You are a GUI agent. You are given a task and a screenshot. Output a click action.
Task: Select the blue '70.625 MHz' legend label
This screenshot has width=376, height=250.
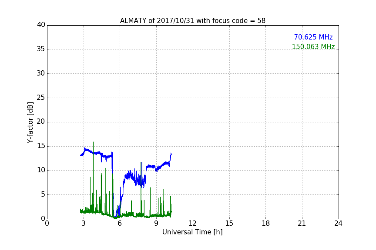(x=313, y=37)
